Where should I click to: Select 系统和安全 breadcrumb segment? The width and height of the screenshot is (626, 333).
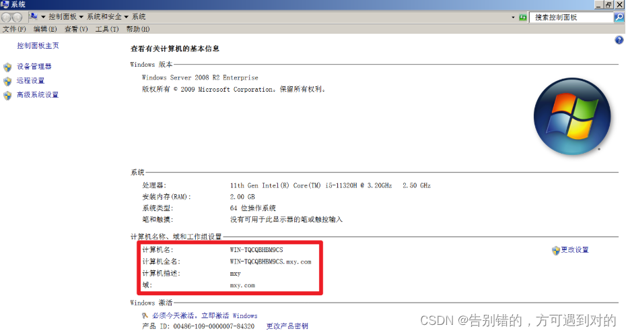pyautogui.click(x=104, y=17)
